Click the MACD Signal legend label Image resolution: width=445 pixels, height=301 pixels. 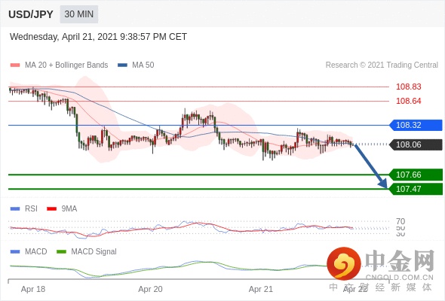(94, 251)
